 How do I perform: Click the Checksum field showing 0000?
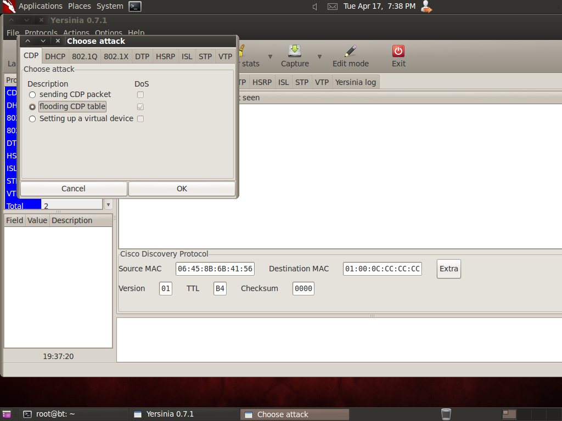pyautogui.click(x=303, y=288)
